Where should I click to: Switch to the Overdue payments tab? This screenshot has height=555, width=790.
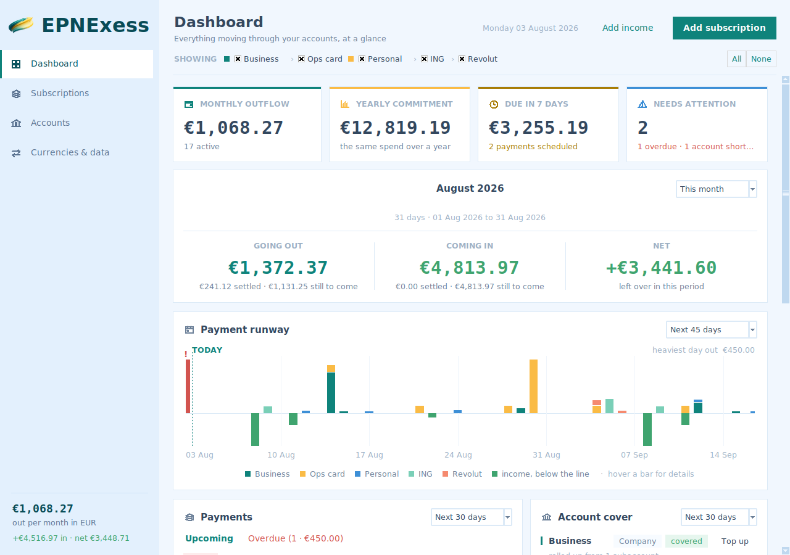click(x=296, y=538)
